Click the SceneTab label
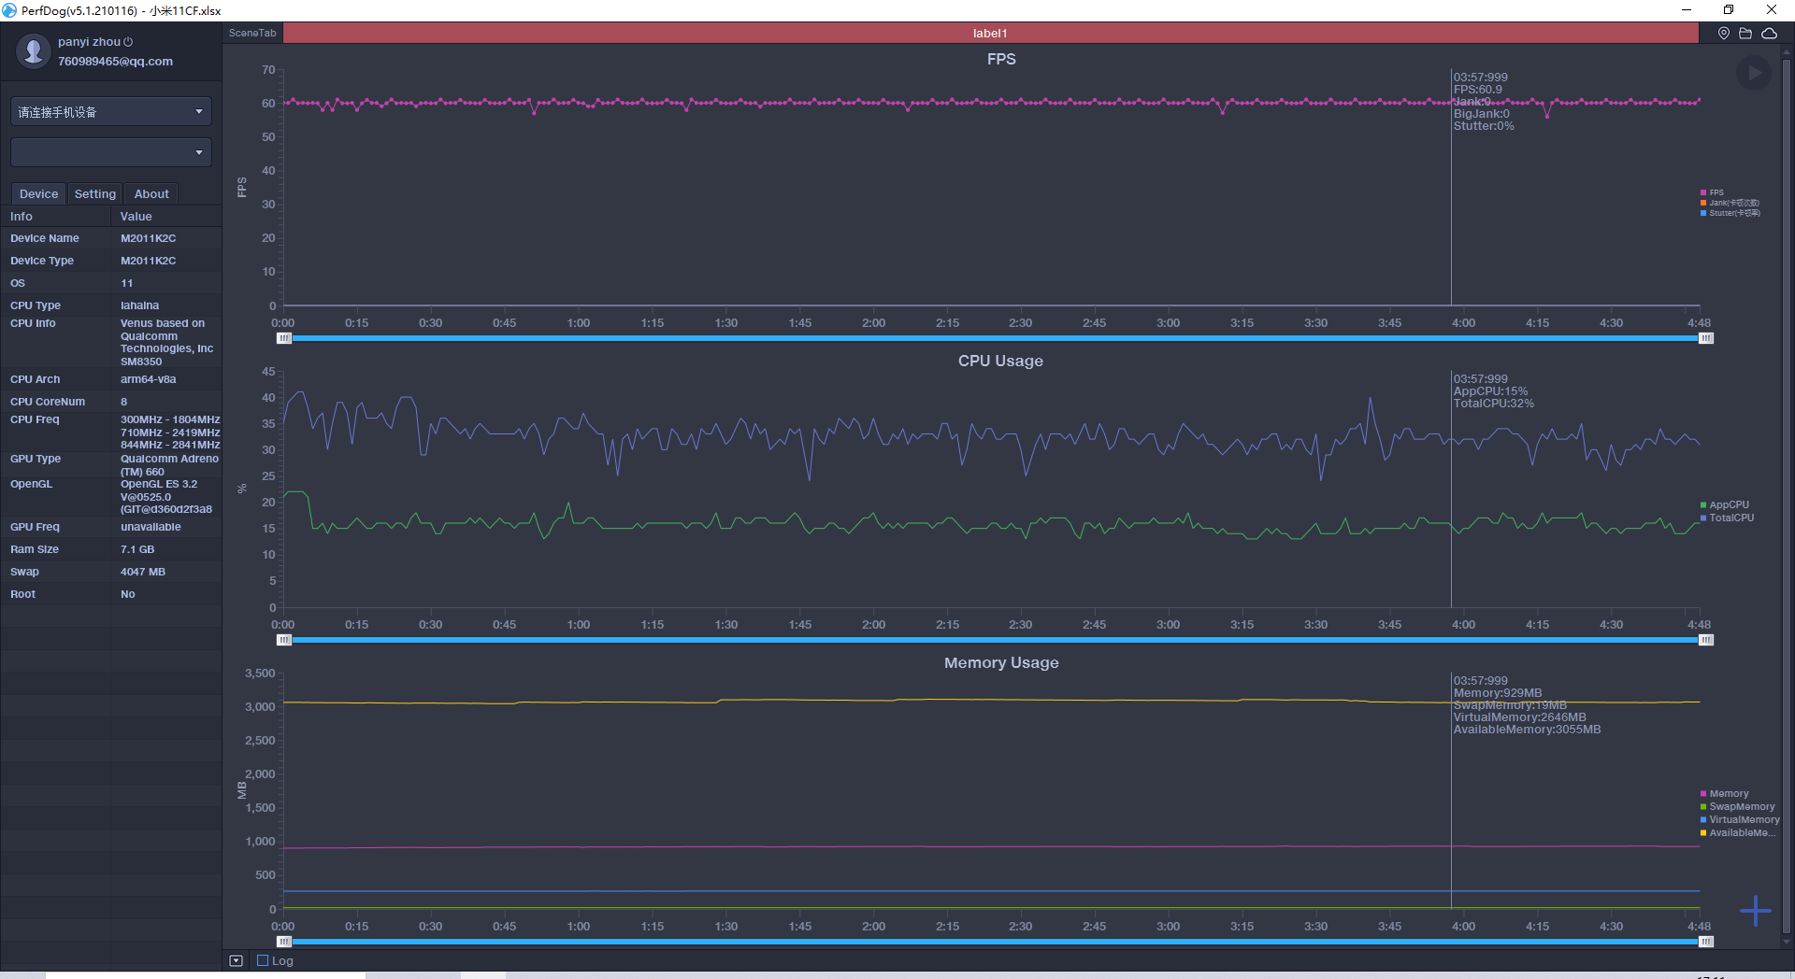Screen dimensions: 1795x979 252,33
